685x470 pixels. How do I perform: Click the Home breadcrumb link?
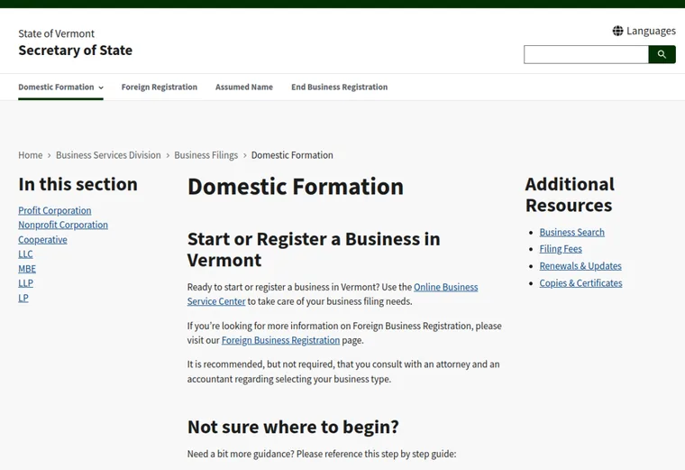coord(30,155)
